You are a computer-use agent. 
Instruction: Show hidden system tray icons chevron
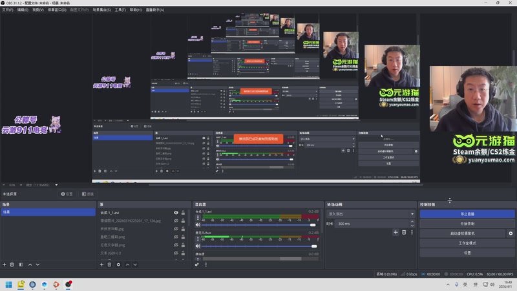[448, 285]
